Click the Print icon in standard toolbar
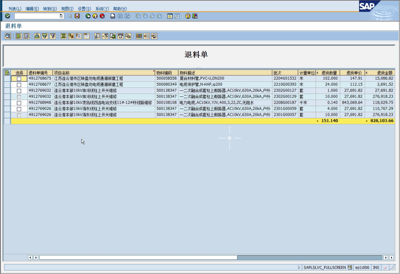400x274 pixels. (113, 16)
